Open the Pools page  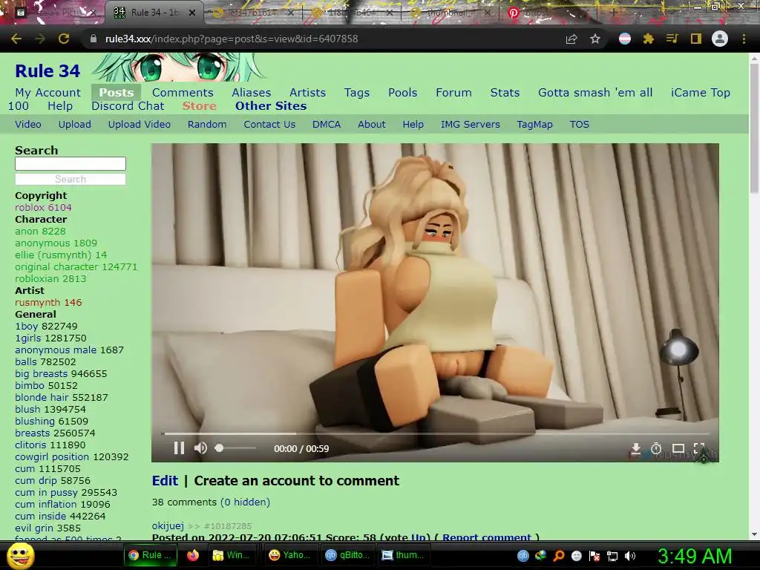(x=403, y=93)
